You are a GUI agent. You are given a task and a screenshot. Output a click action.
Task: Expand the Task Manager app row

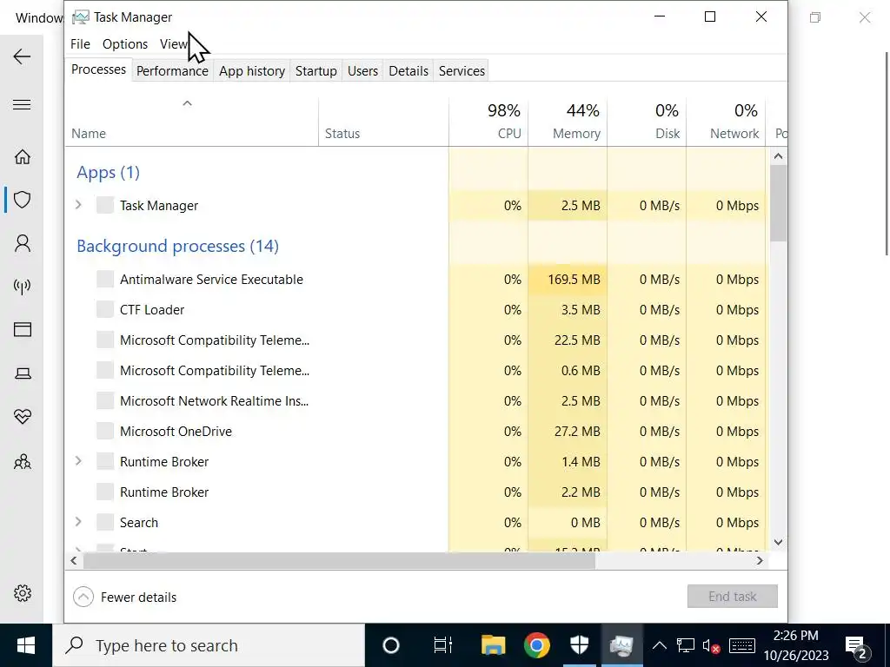(78, 205)
